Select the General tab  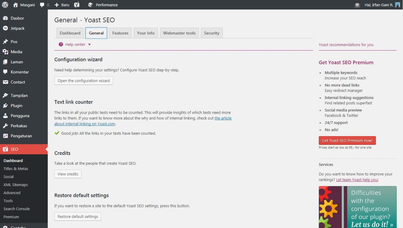click(96, 33)
